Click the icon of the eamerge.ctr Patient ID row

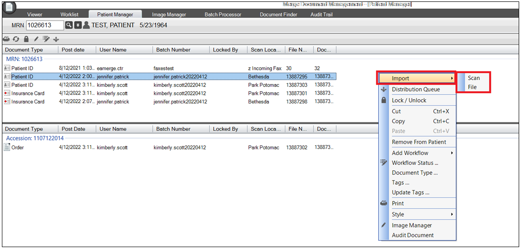(x=7, y=68)
